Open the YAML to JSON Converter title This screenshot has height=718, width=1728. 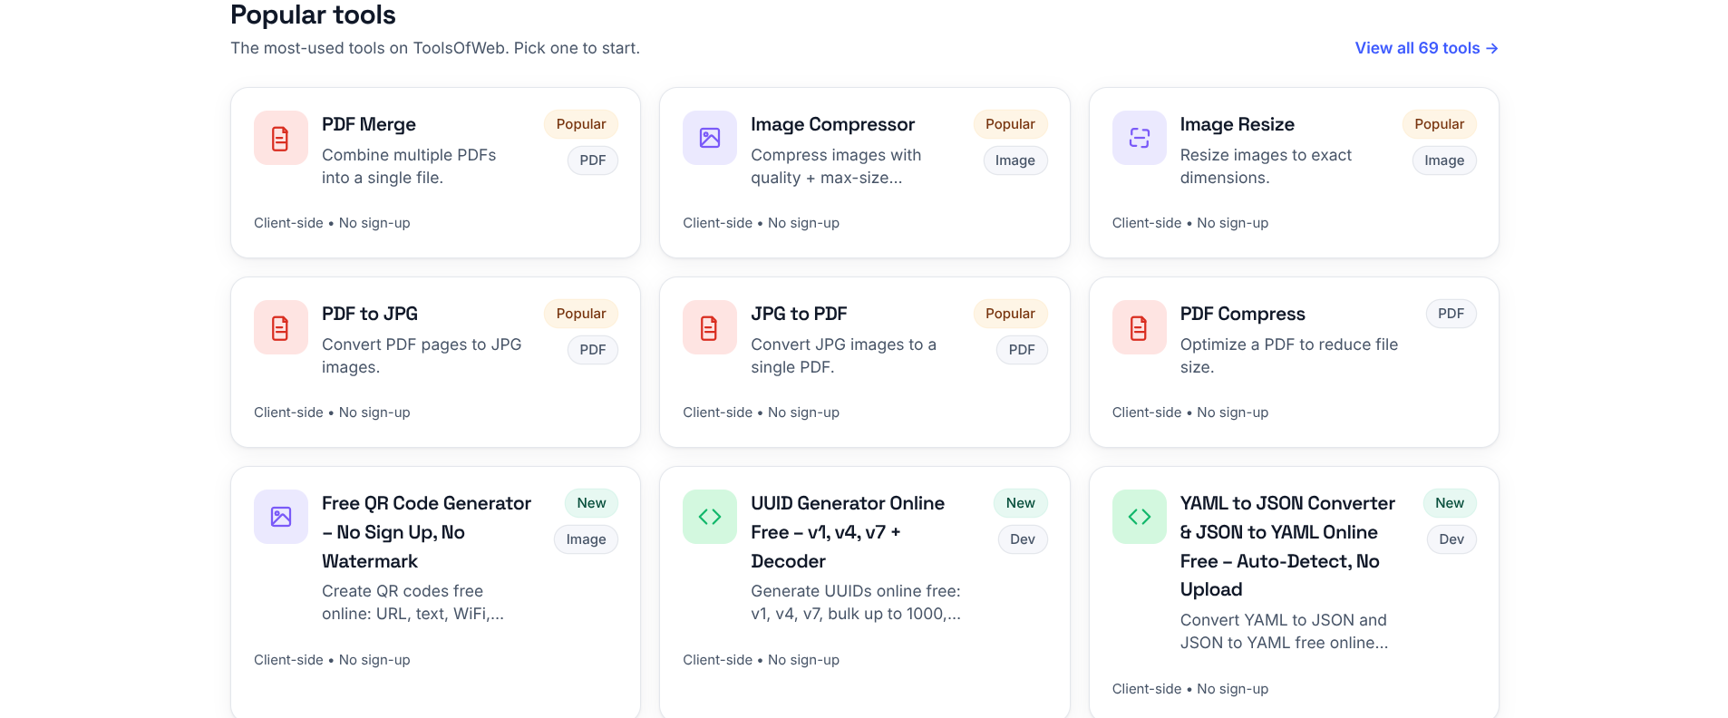tap(1287, 546)
